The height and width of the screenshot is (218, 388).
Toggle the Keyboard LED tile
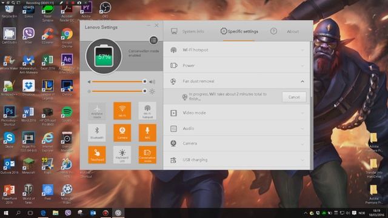coord(122,155)
